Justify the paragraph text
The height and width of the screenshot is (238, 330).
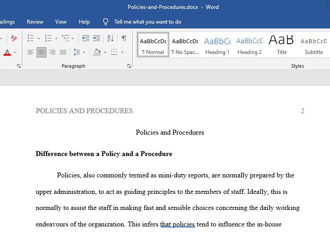[x=63, y=52]
